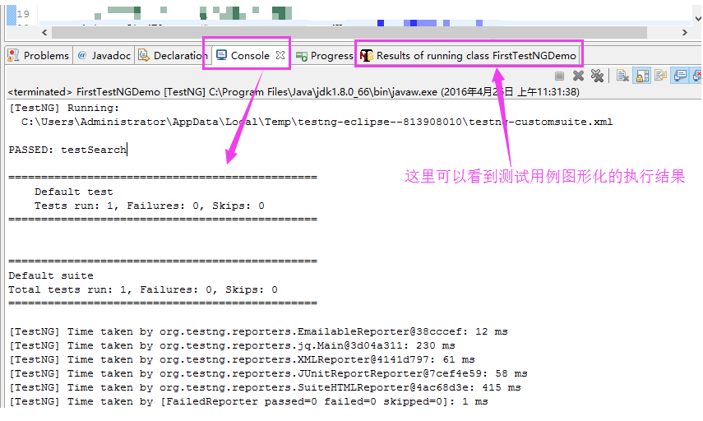Click the TestNG results tab icon

(366, 56)
